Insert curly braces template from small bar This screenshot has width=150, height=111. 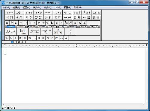tap(57, 23)
